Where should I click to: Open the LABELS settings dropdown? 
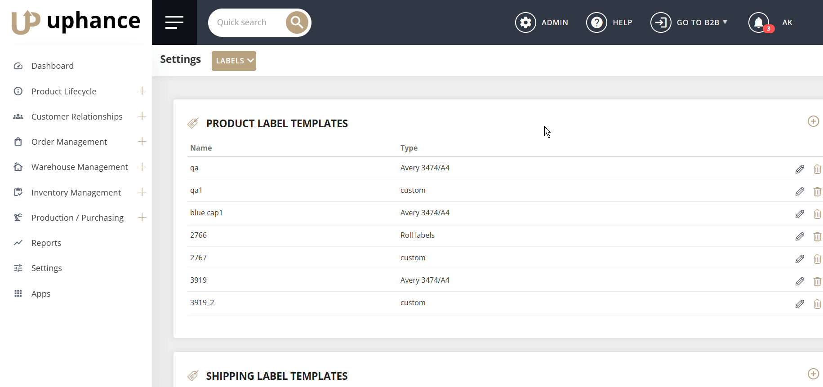[234, 61]
